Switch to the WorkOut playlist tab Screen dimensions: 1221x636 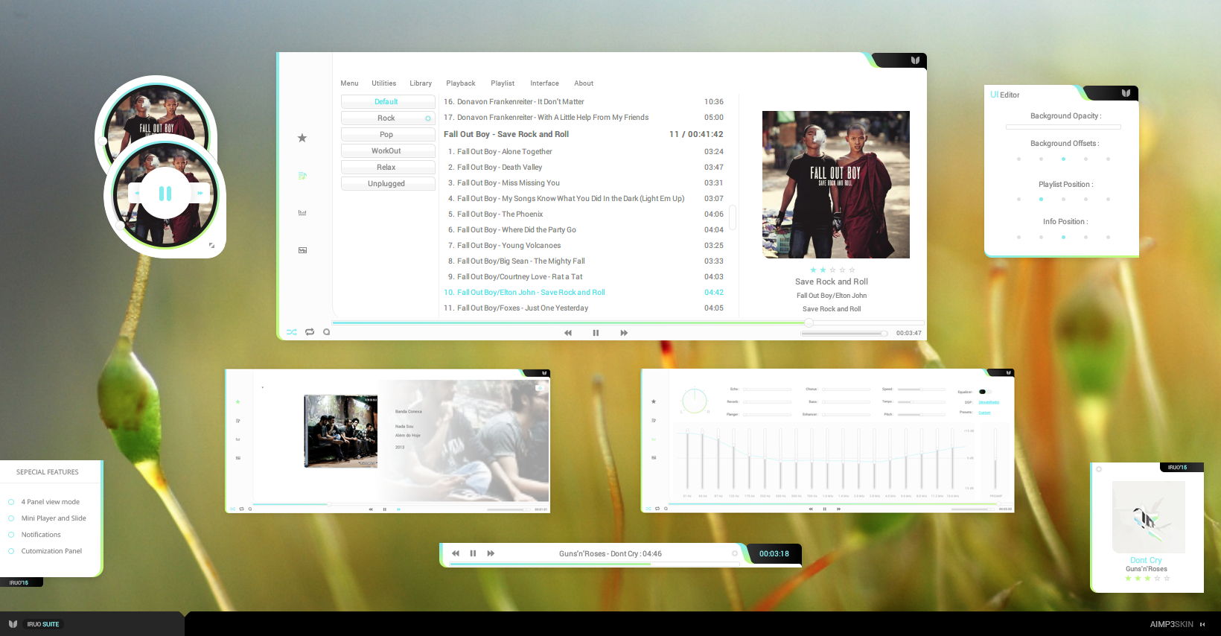tap(388, 150)
